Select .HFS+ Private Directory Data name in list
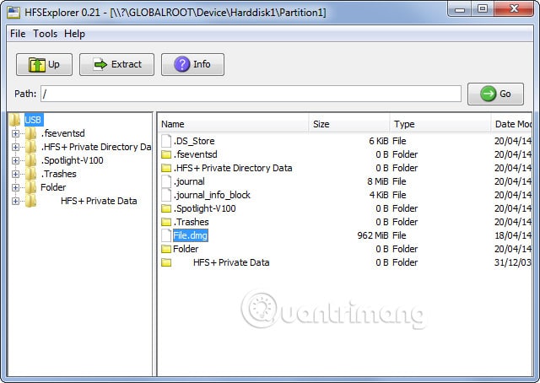The height and width of the screenshot is (383, 540). click(233, 168)
